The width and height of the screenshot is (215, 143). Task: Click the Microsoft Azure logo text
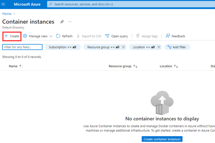(27, 4)
